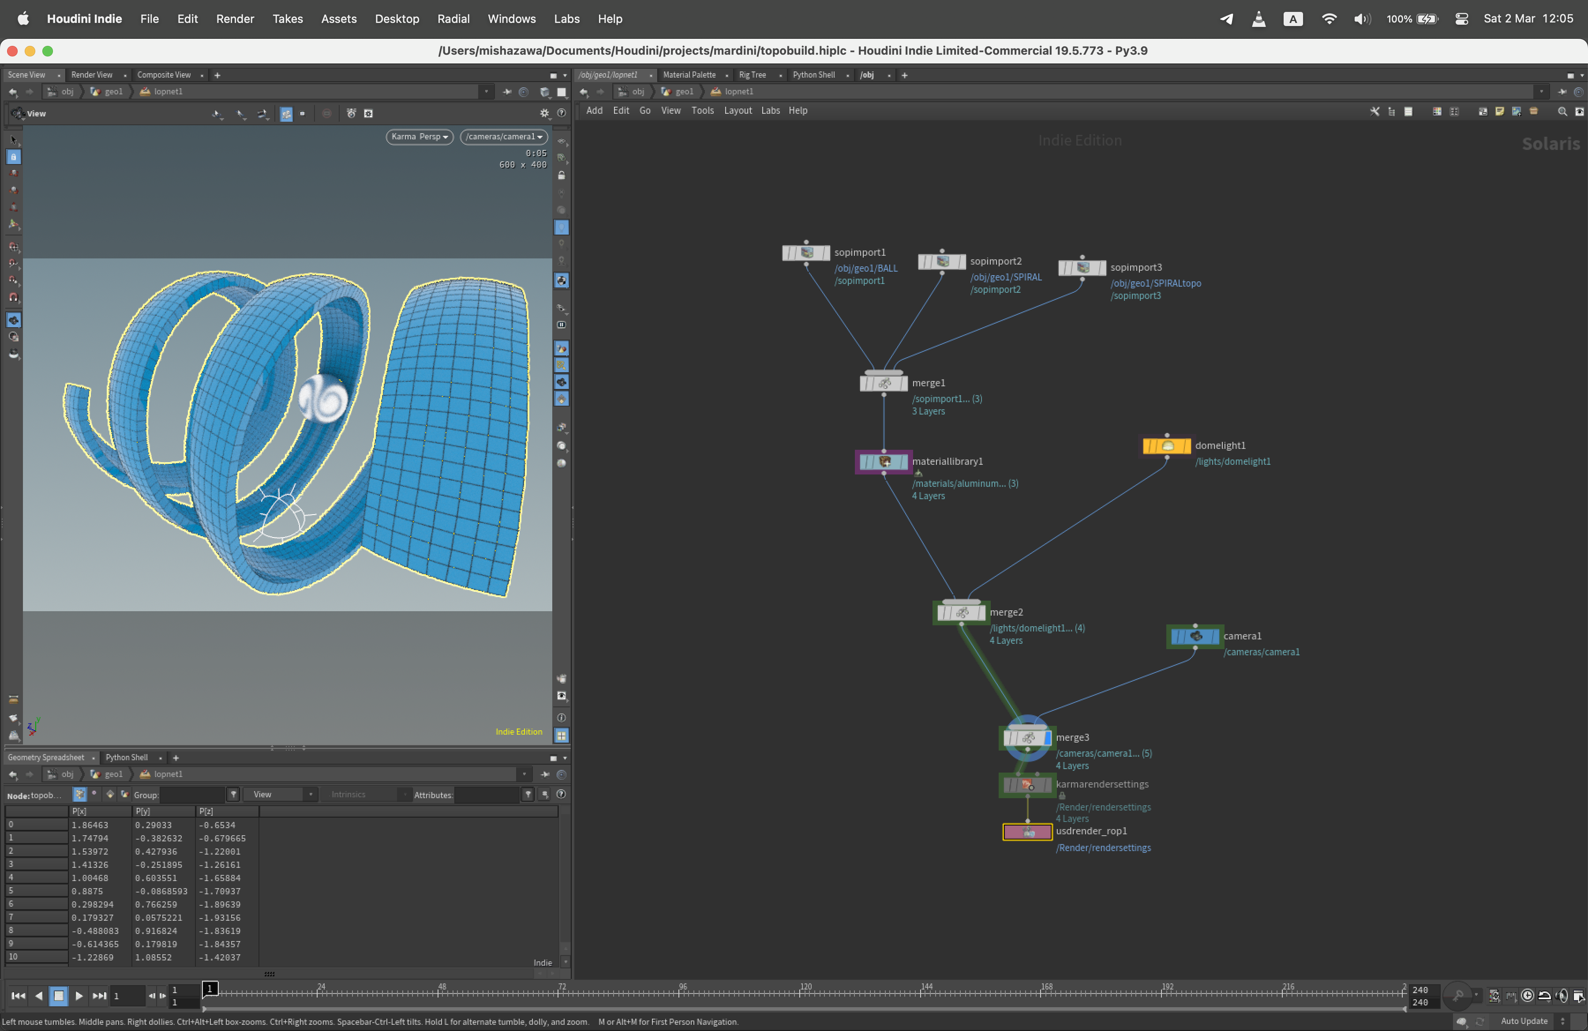Open geometry spreadsheet help icon
This screenshot has height=1031, width=1588.
point(561,794)
